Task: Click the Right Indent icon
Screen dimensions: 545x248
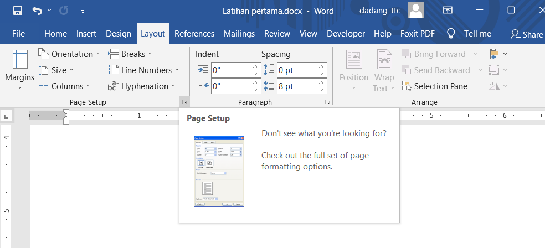Action: coord(203,86)
